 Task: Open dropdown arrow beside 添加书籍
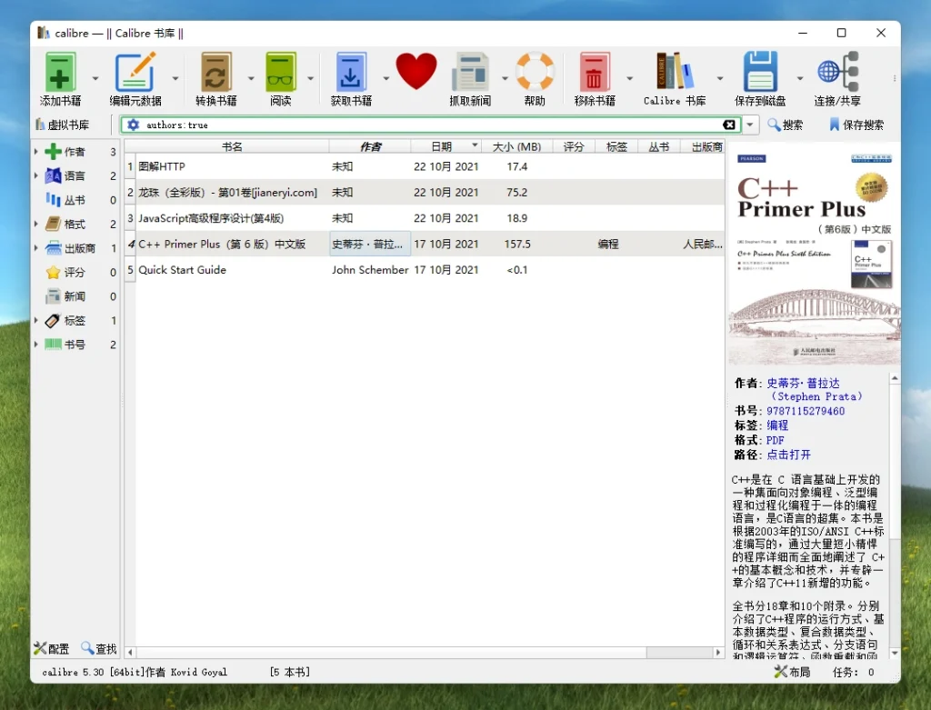click(95, 78)
